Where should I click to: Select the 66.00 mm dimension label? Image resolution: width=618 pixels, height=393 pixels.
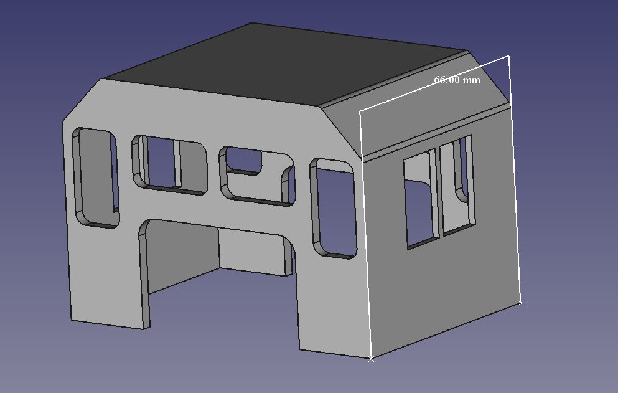[x=457, y=80]
